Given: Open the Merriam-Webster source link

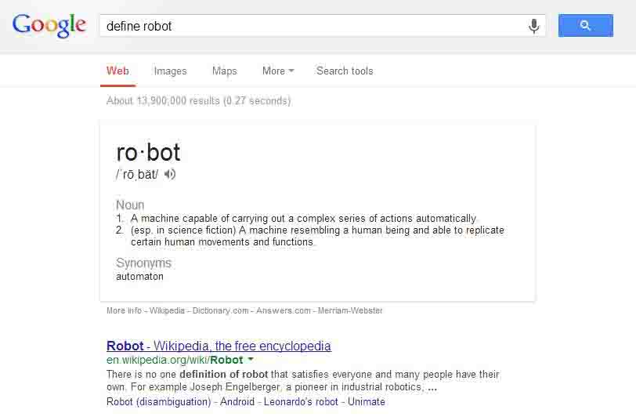Looking at the screenshot, I should coord(350,310).
